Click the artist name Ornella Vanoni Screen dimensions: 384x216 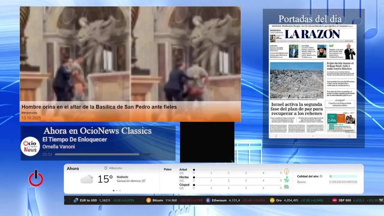point(59,147)
